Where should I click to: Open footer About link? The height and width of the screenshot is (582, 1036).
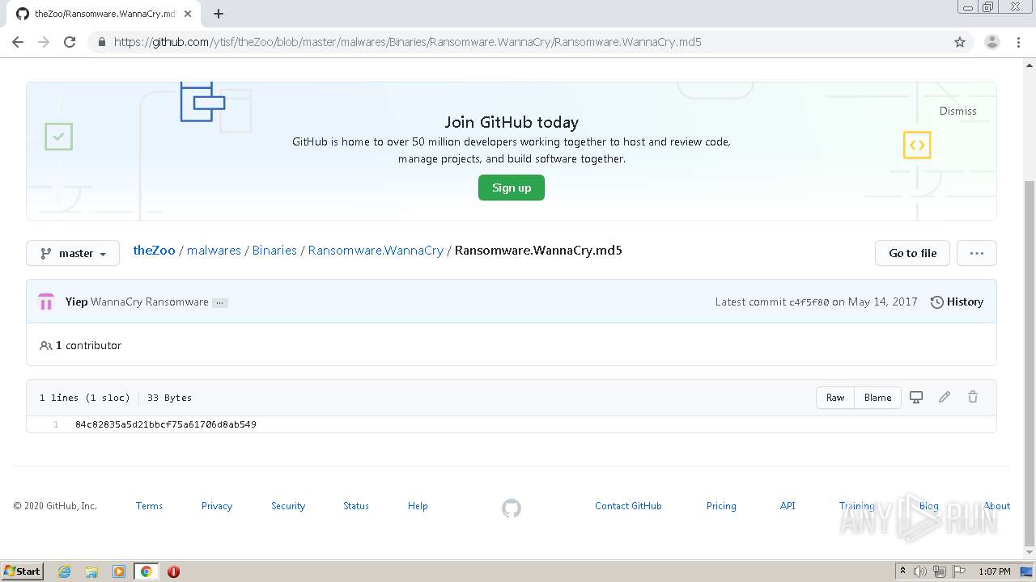[x=997, y=506]
